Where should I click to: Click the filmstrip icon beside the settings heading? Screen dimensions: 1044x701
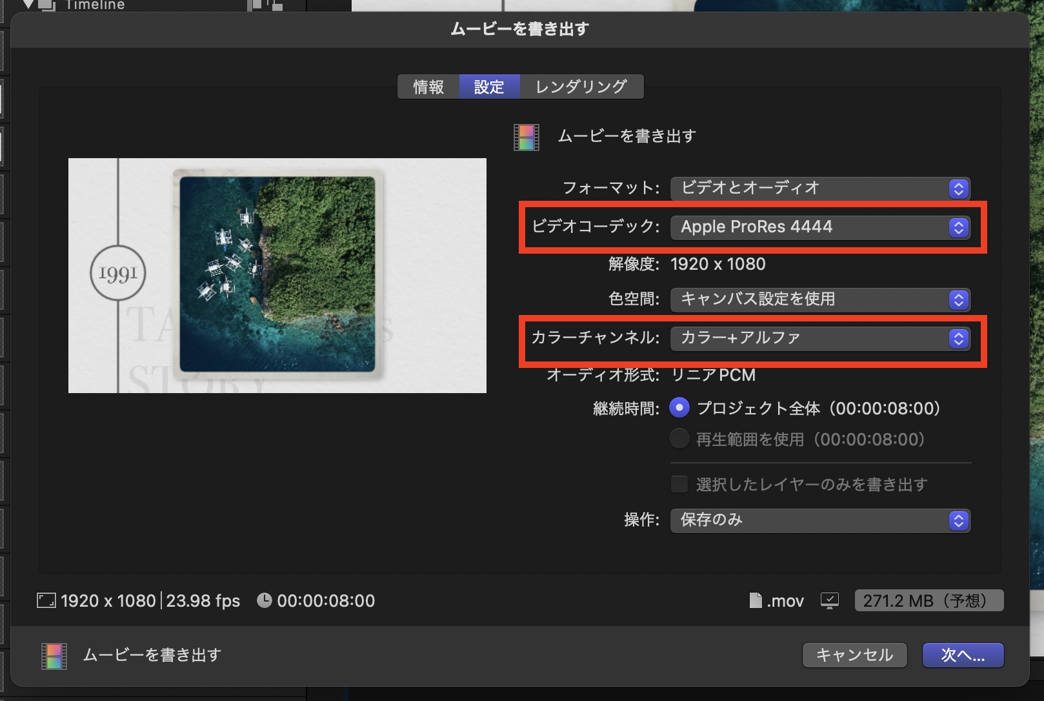(x=527, y=137)
